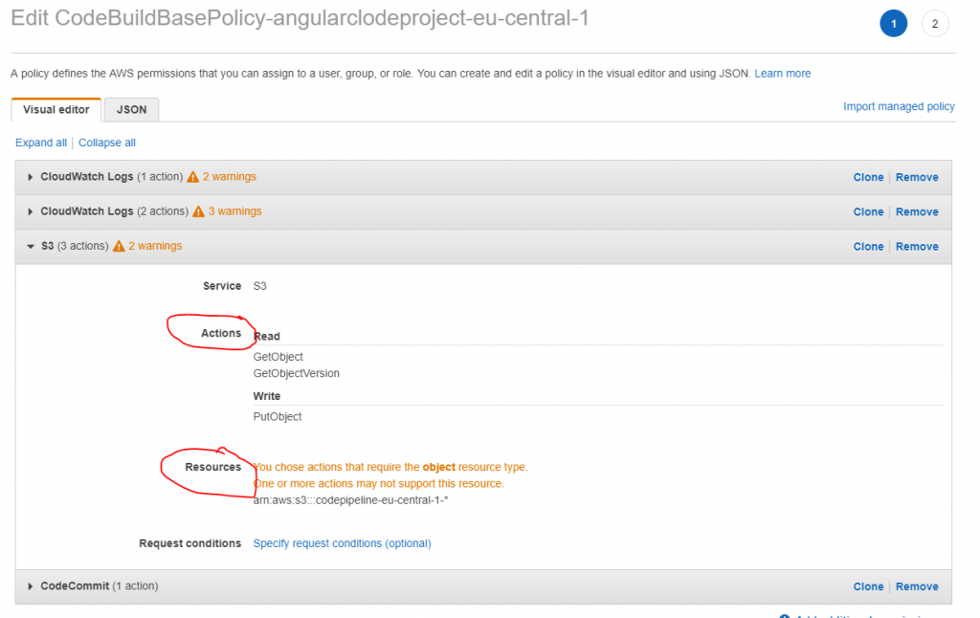Select the Visual editor tab
The width and height of the screenshot is (980, 618).
click(x=56, y=110)
